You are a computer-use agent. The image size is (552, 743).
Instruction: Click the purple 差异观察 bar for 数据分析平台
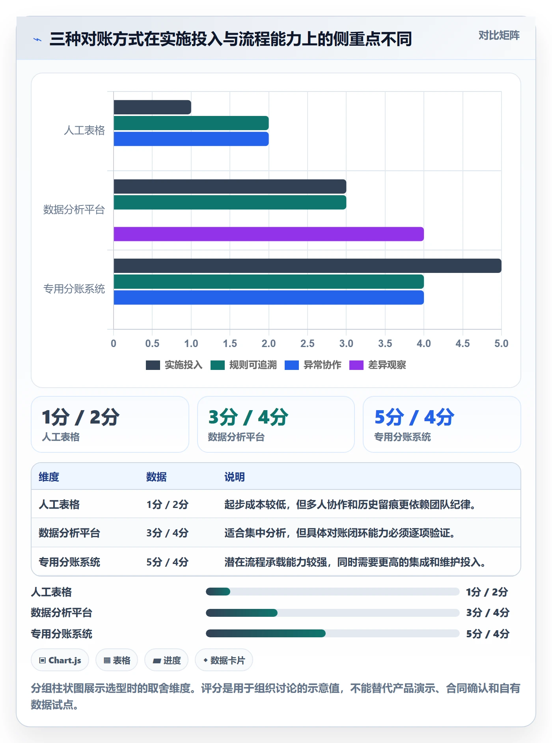point(269,234)
